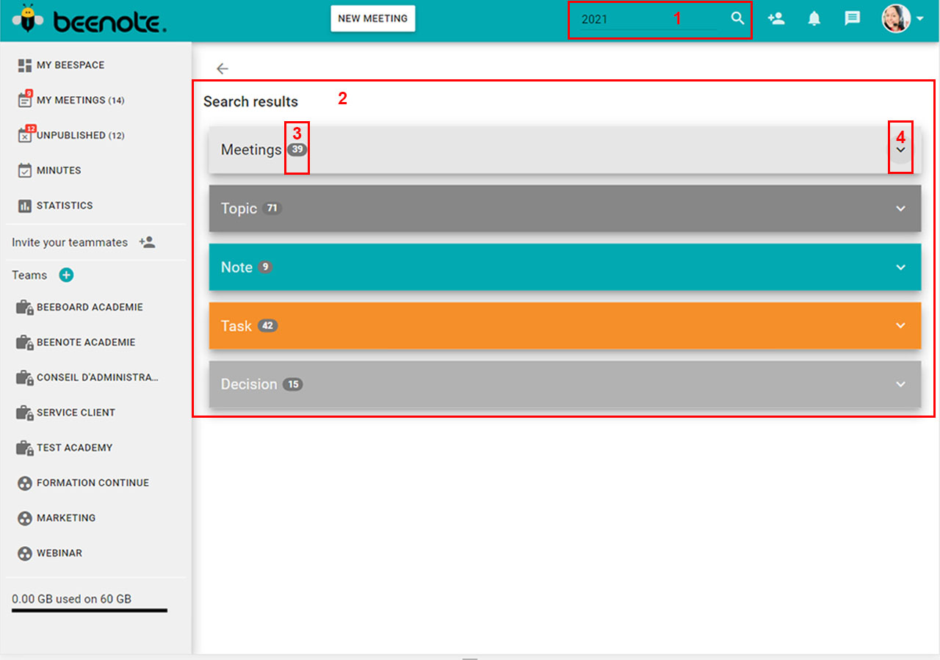Viewport: 940px width, 660px height.
Task: Click the Teams label
Action: point(29,275)
